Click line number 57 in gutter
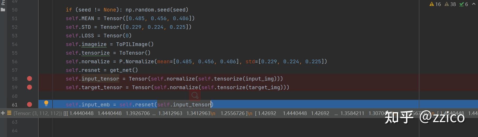 point(14,70)
